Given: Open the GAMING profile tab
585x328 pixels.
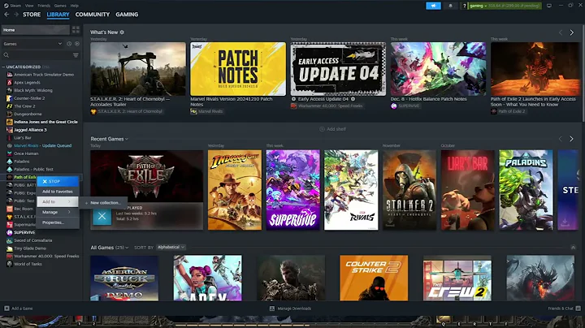Looking at the screenshot, I should pyautogui.click(x=127, y=15).
